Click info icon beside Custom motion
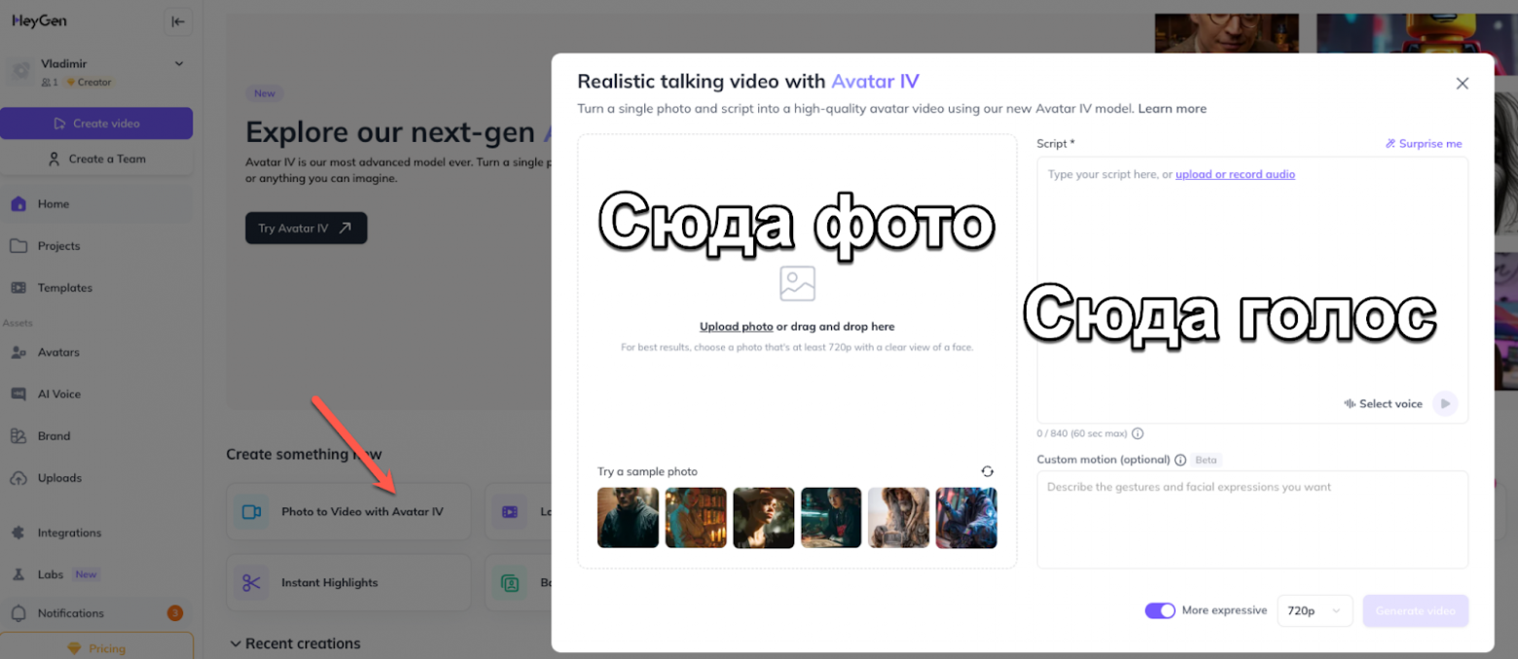The width and height of the screenshot is (1518, 659). tap(1180, 460)
